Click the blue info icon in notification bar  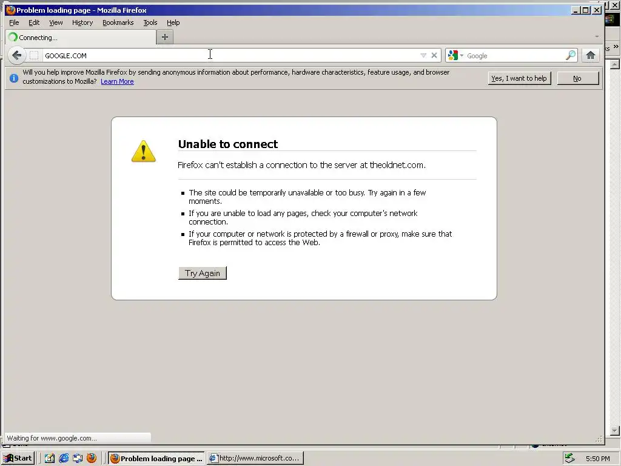tap(13, 78)
